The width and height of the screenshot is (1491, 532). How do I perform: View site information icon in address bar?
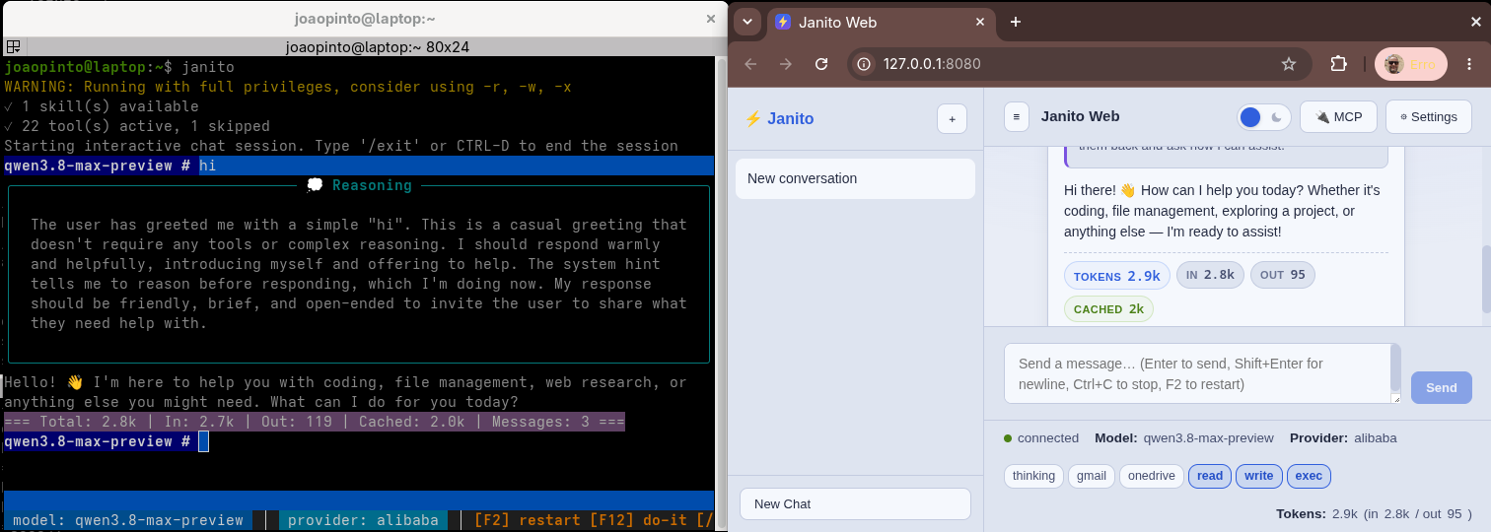(864, 64)
